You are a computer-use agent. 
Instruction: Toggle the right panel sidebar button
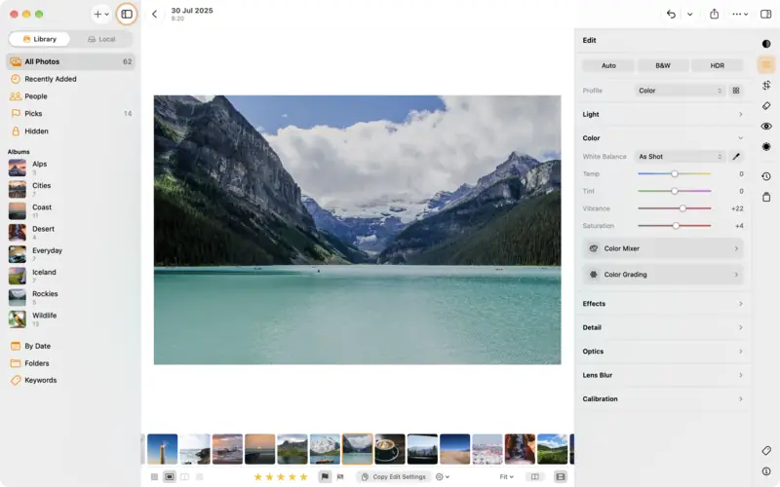pyautogui.click(x=766, y=14)
